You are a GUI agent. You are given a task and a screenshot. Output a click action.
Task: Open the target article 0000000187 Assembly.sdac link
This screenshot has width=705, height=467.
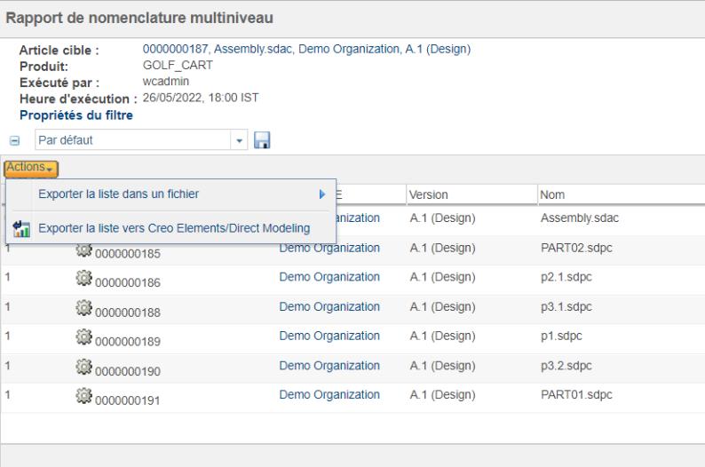(x=306, y=49)
